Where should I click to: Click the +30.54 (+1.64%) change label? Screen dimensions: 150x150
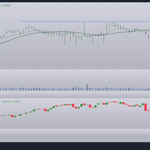(10, 101)
